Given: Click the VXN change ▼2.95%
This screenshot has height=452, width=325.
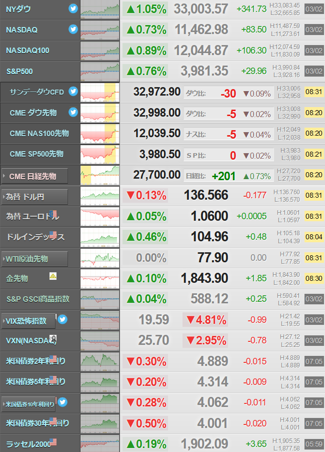Looking at the screenshot, I should [206, 340].
